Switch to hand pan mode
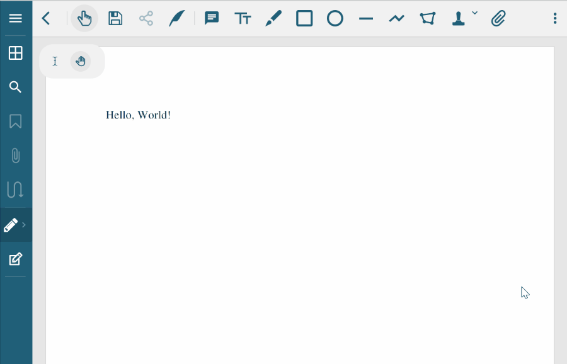This screenshot has height=364, width=567. pyautogui.click(x=81, y=61)
